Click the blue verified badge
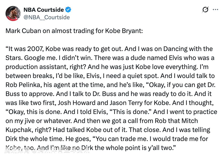 click(68, 10)
